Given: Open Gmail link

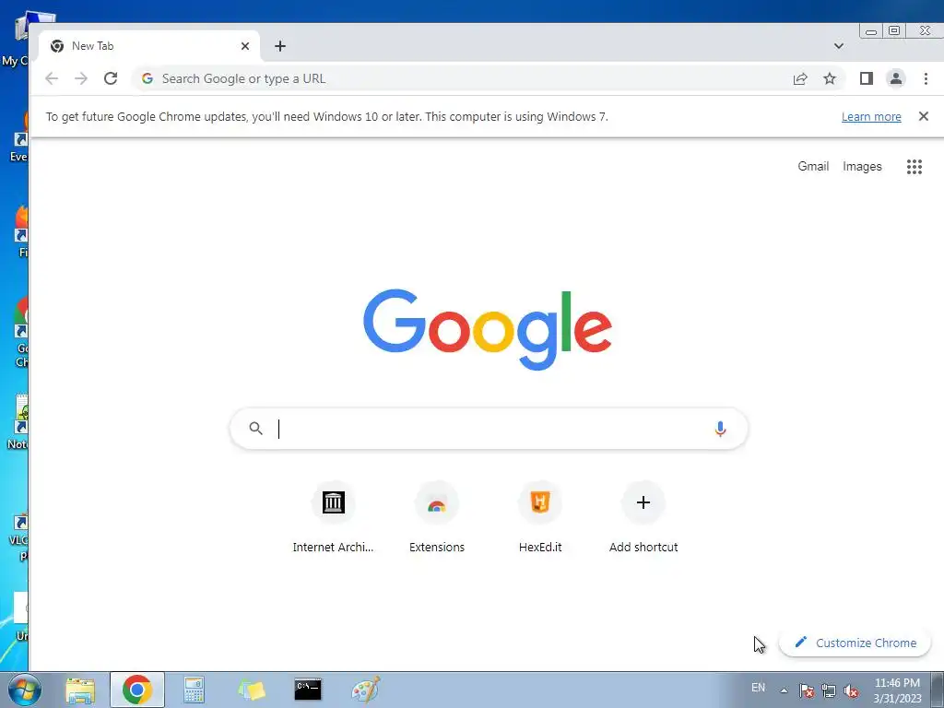Looking at the screenshot, I should point(813,166).
